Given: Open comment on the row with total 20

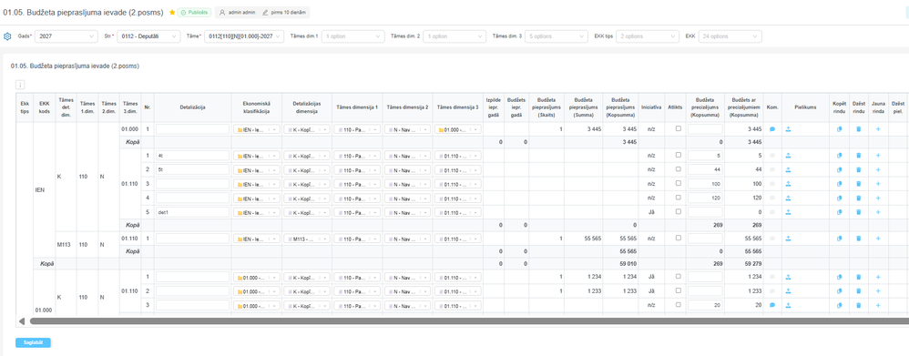Looking at the screenshot, I should [772, 305].
